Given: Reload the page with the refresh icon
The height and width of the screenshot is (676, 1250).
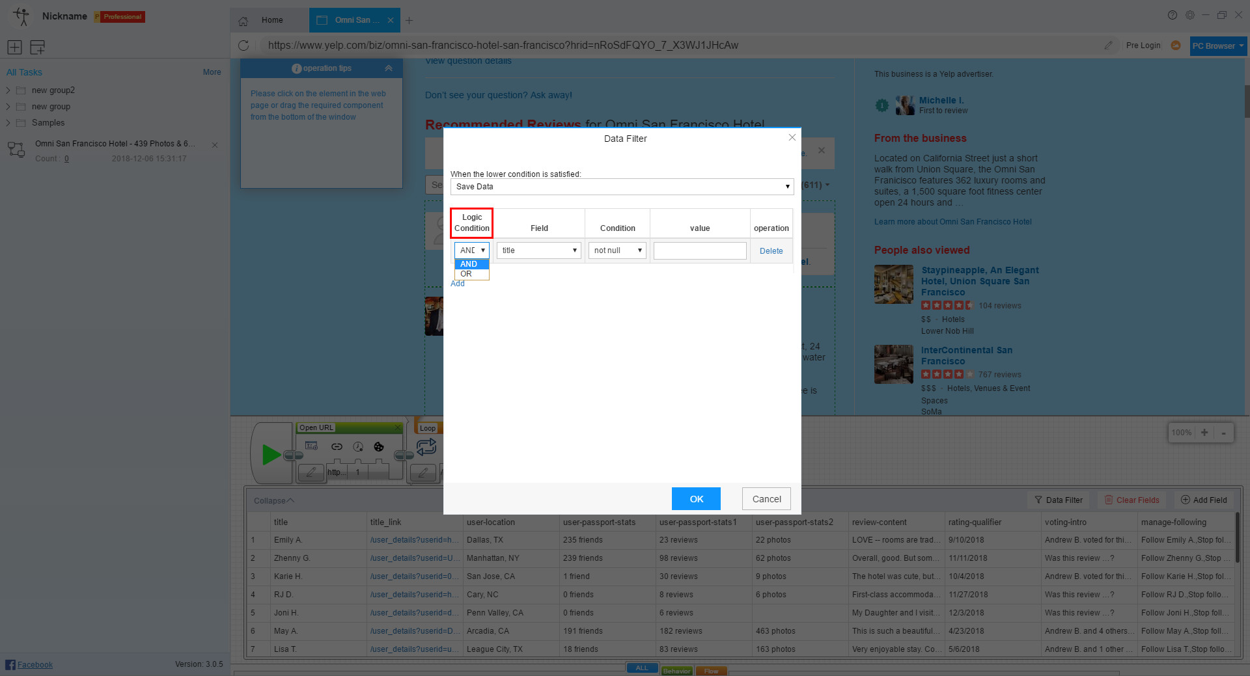Looking at the screenshot, I should click(x=244, y=45).
